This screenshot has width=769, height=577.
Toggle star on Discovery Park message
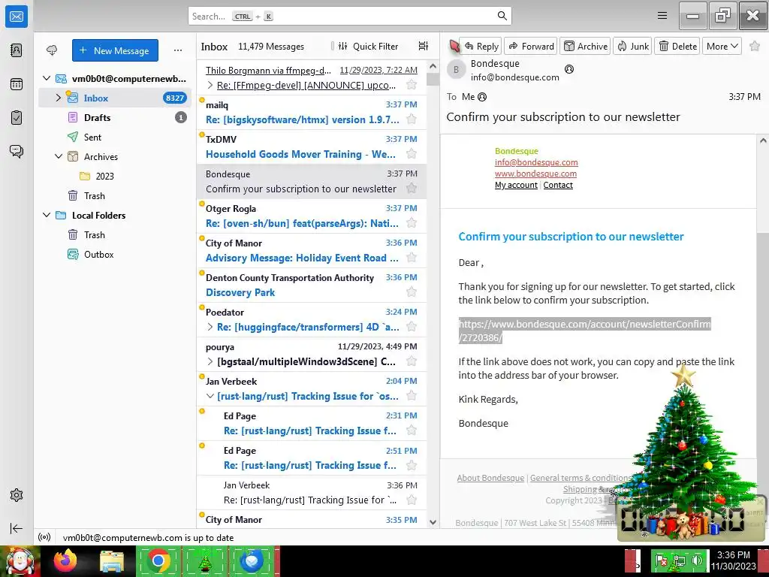click(412, 292)
